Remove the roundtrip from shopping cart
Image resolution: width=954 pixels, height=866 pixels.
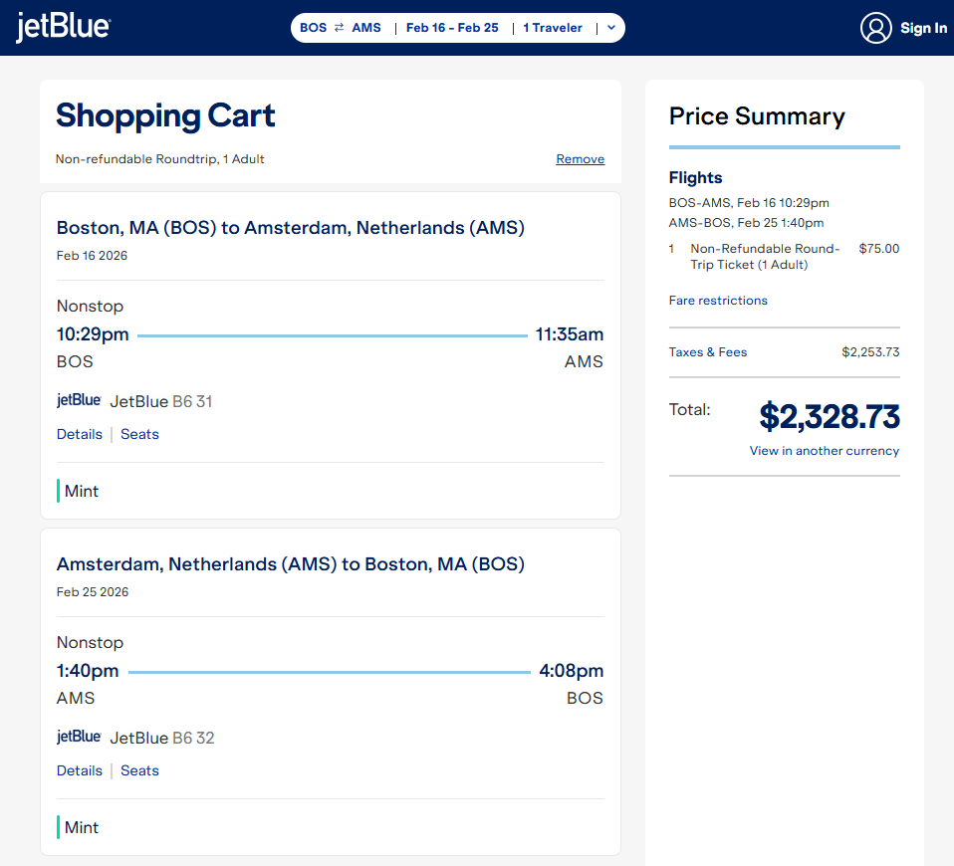580,158
